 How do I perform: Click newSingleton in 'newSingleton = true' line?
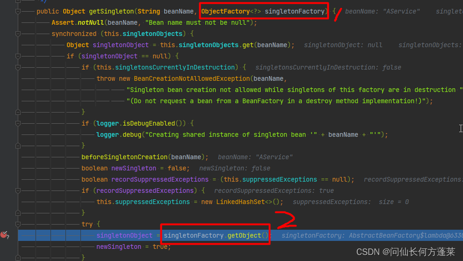119,247
